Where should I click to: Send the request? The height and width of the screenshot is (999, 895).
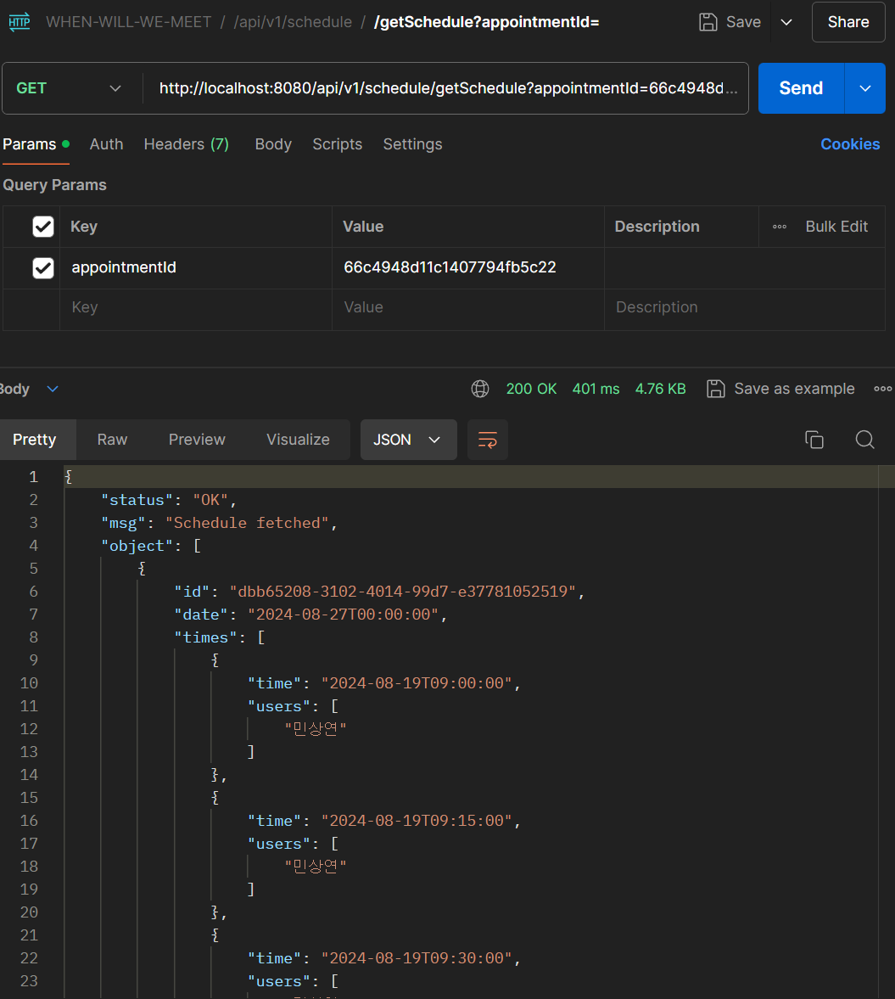pos(801,88)
